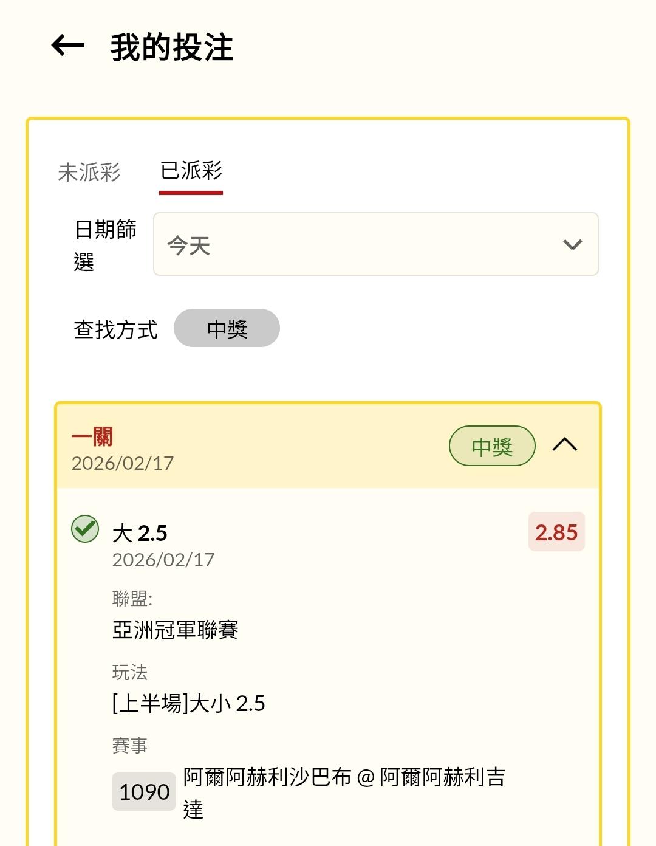Image resolution: width=656 pixels, height=846 pixels.
Task: Tap the 我的投注 page title
Action: point(172,47)
